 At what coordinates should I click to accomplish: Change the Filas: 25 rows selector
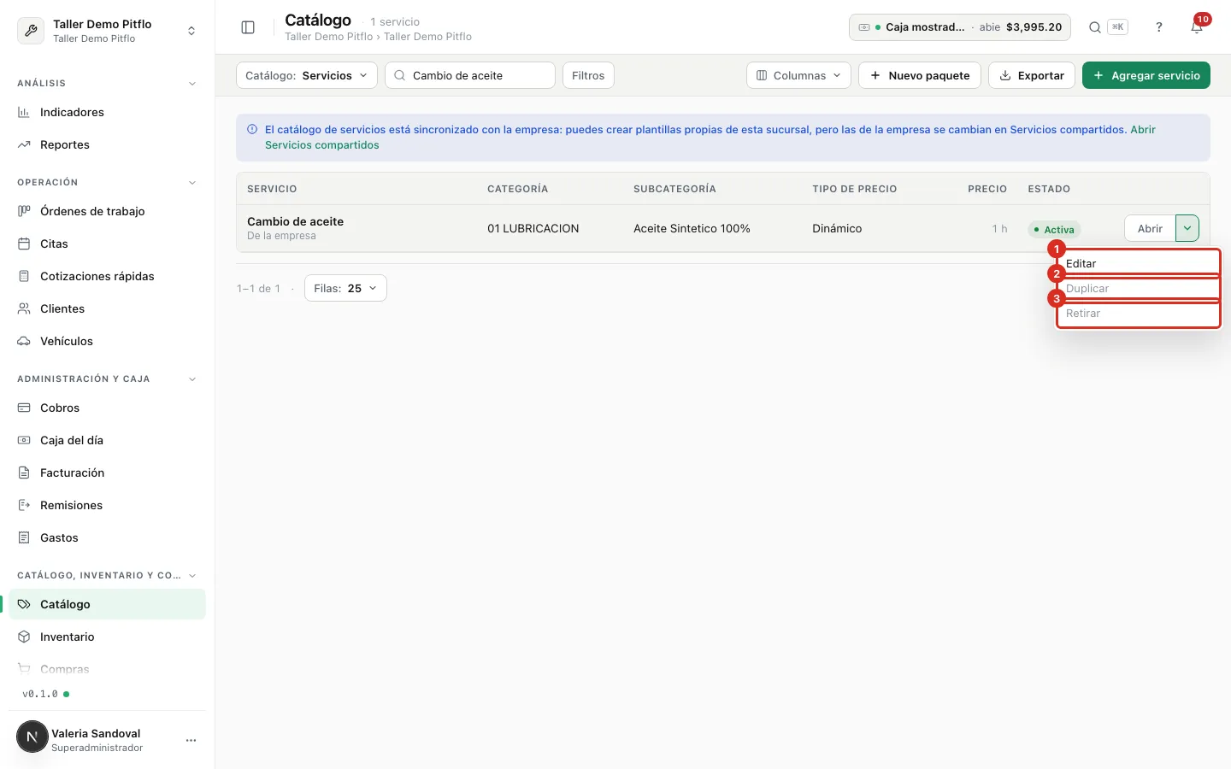click(345, 288)
